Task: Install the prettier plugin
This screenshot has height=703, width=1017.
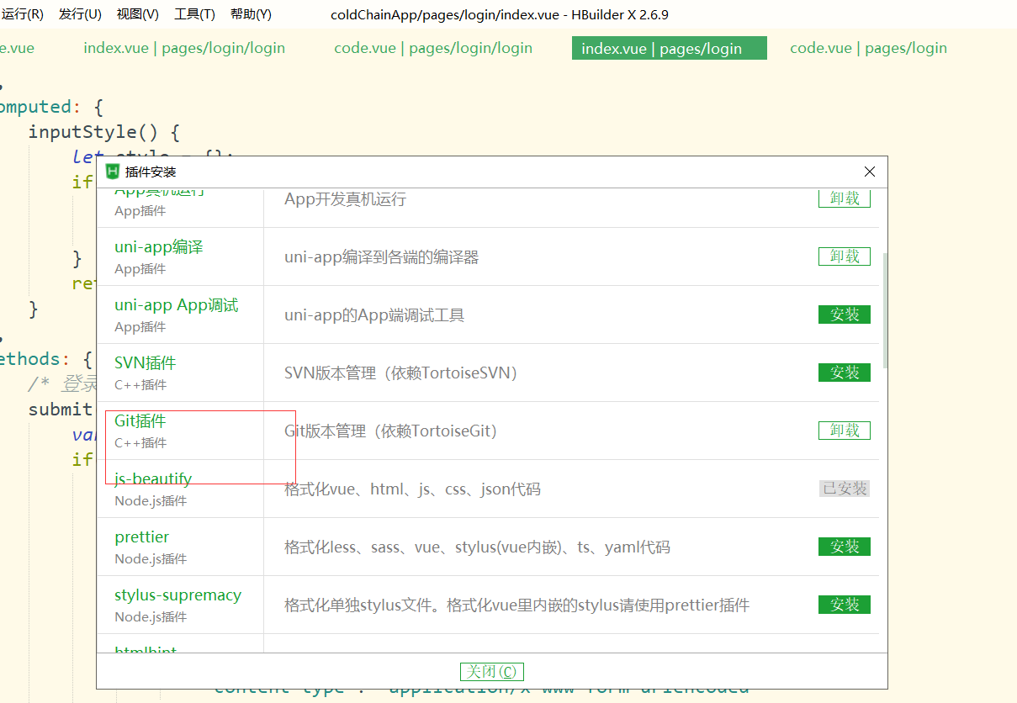Action: pos(844,547)
